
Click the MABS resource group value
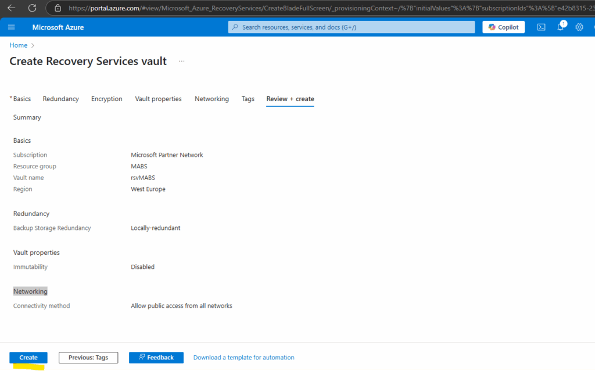pyautogui.click(x=139, y=166)
